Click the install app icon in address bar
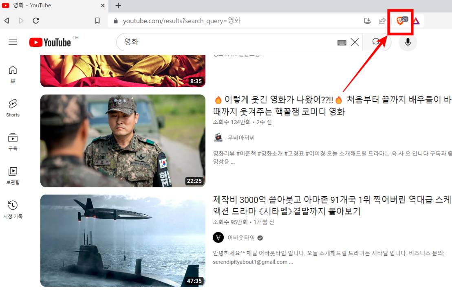This screenshot has width=452, height=292. click(367, 21)
